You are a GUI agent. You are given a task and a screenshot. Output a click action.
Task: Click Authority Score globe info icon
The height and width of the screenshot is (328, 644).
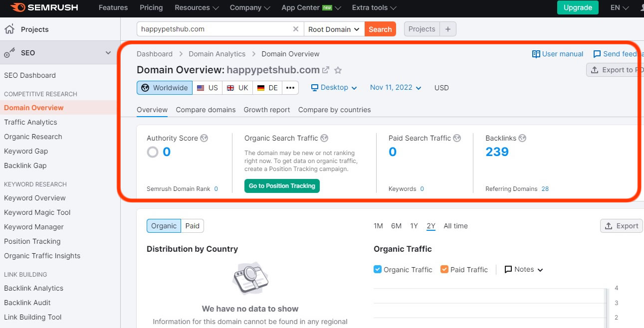(204, 138)
